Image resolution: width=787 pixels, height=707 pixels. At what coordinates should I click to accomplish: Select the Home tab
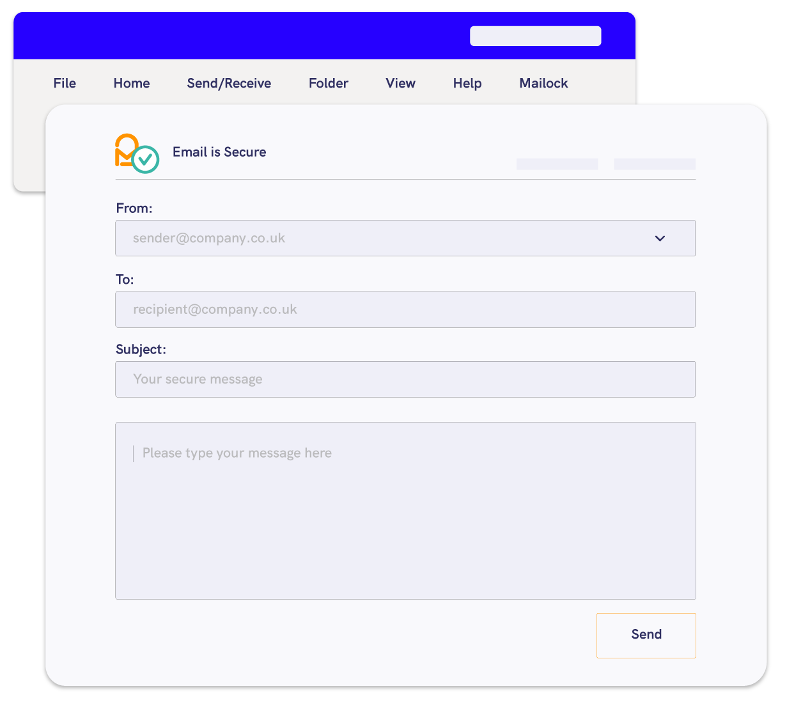click(131, 83)
